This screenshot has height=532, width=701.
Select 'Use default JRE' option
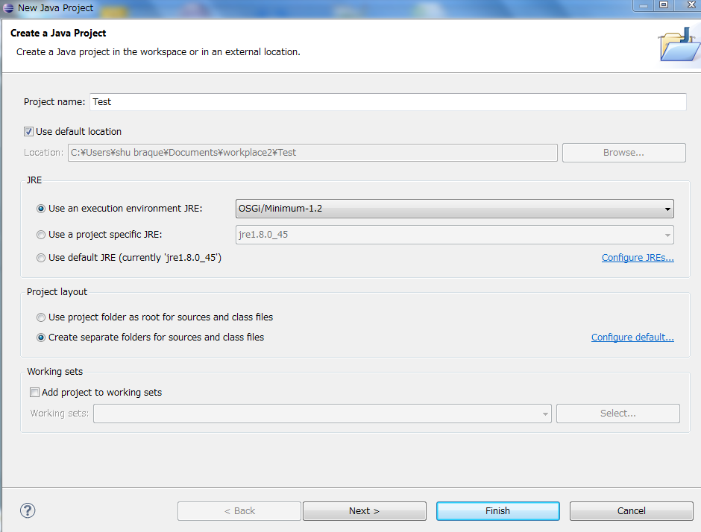41,257
